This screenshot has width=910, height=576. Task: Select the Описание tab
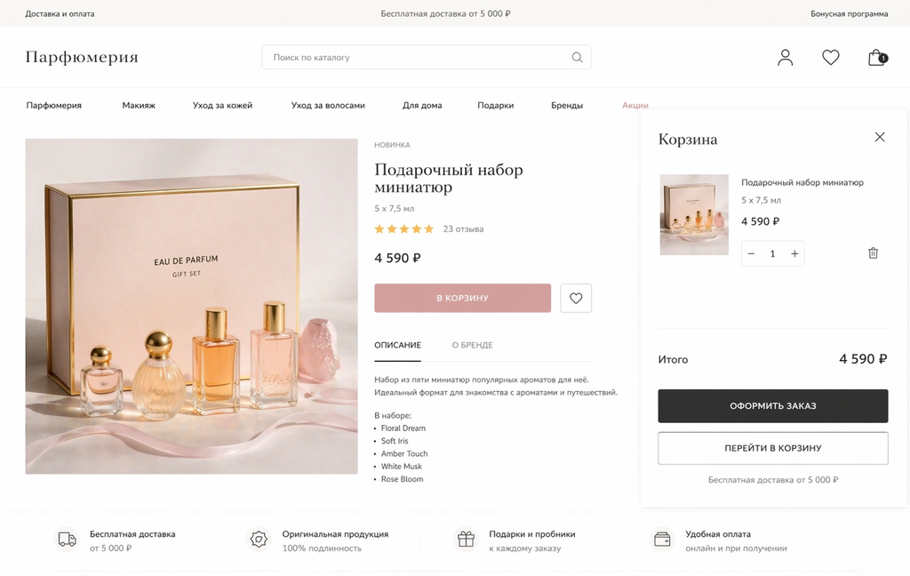[397, 345]
